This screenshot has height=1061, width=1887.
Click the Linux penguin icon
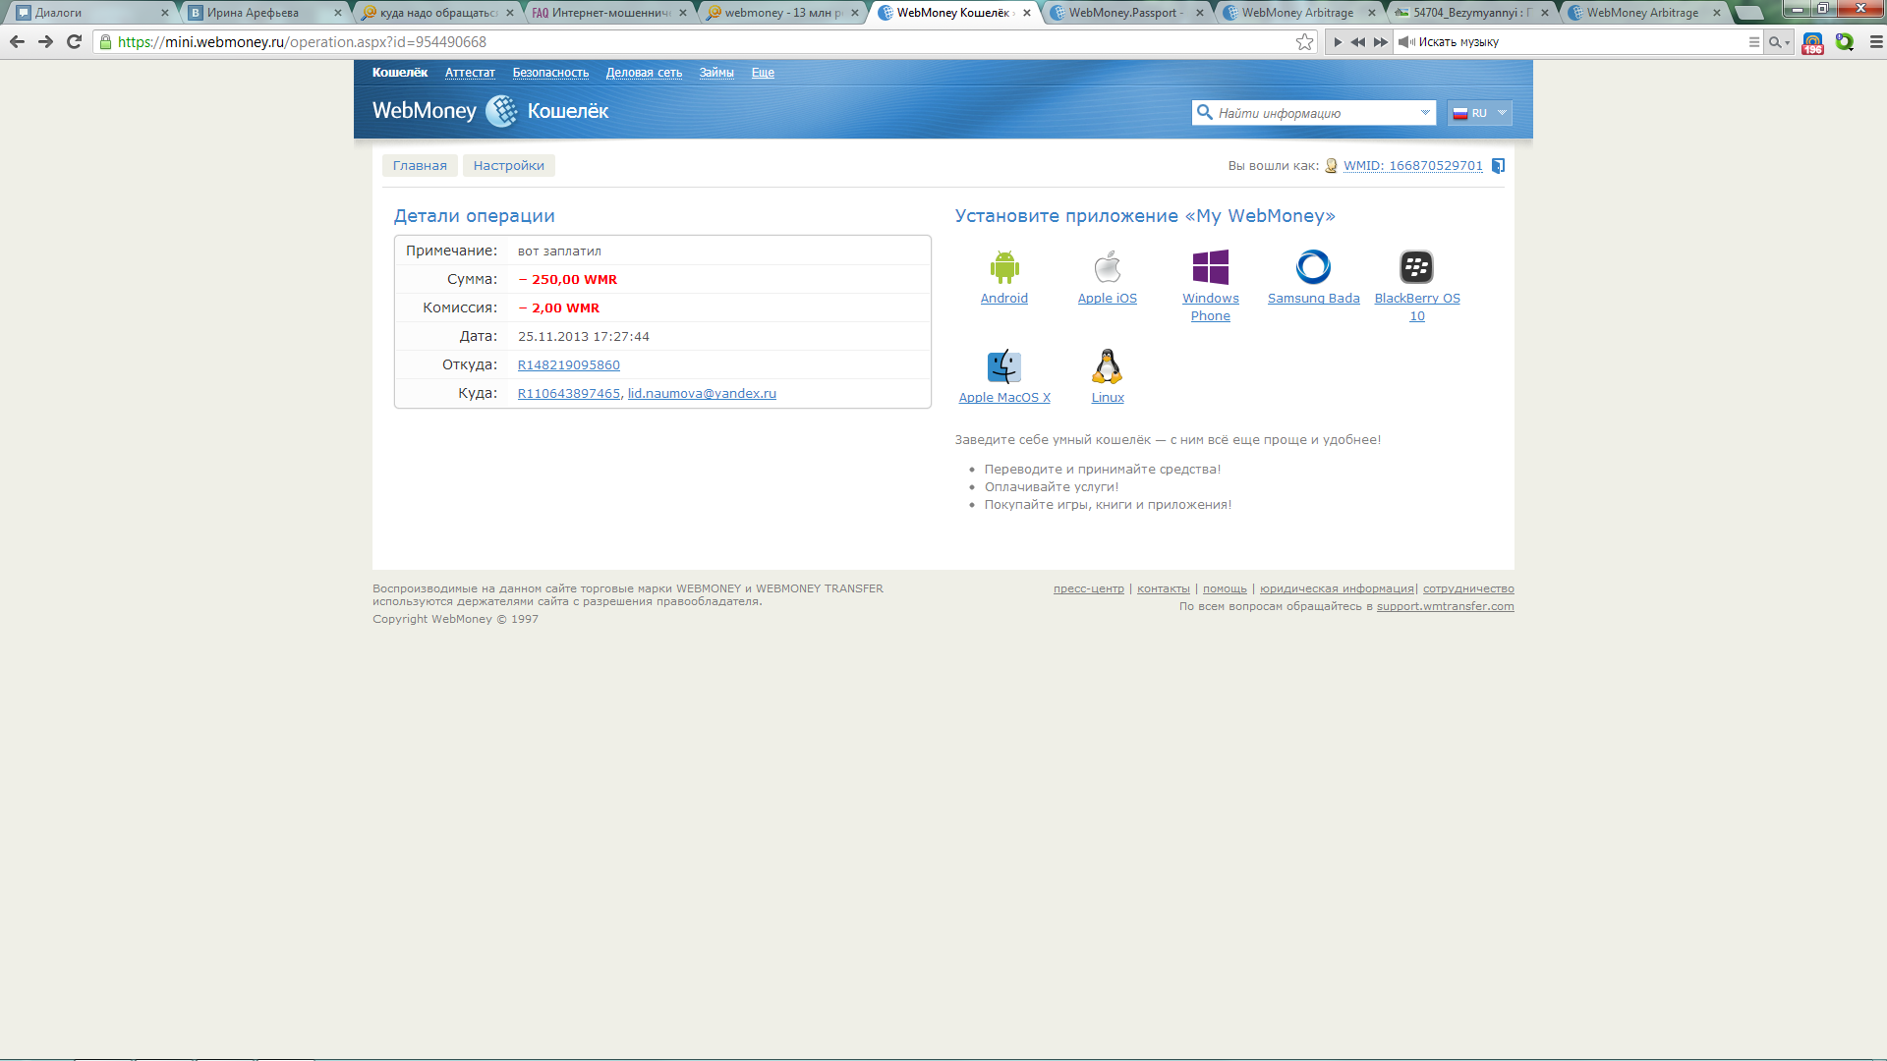[x=1108, y=366]
